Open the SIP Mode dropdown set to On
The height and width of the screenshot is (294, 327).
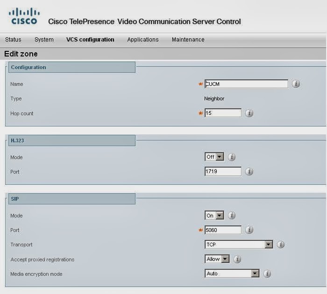pos(214,215)
